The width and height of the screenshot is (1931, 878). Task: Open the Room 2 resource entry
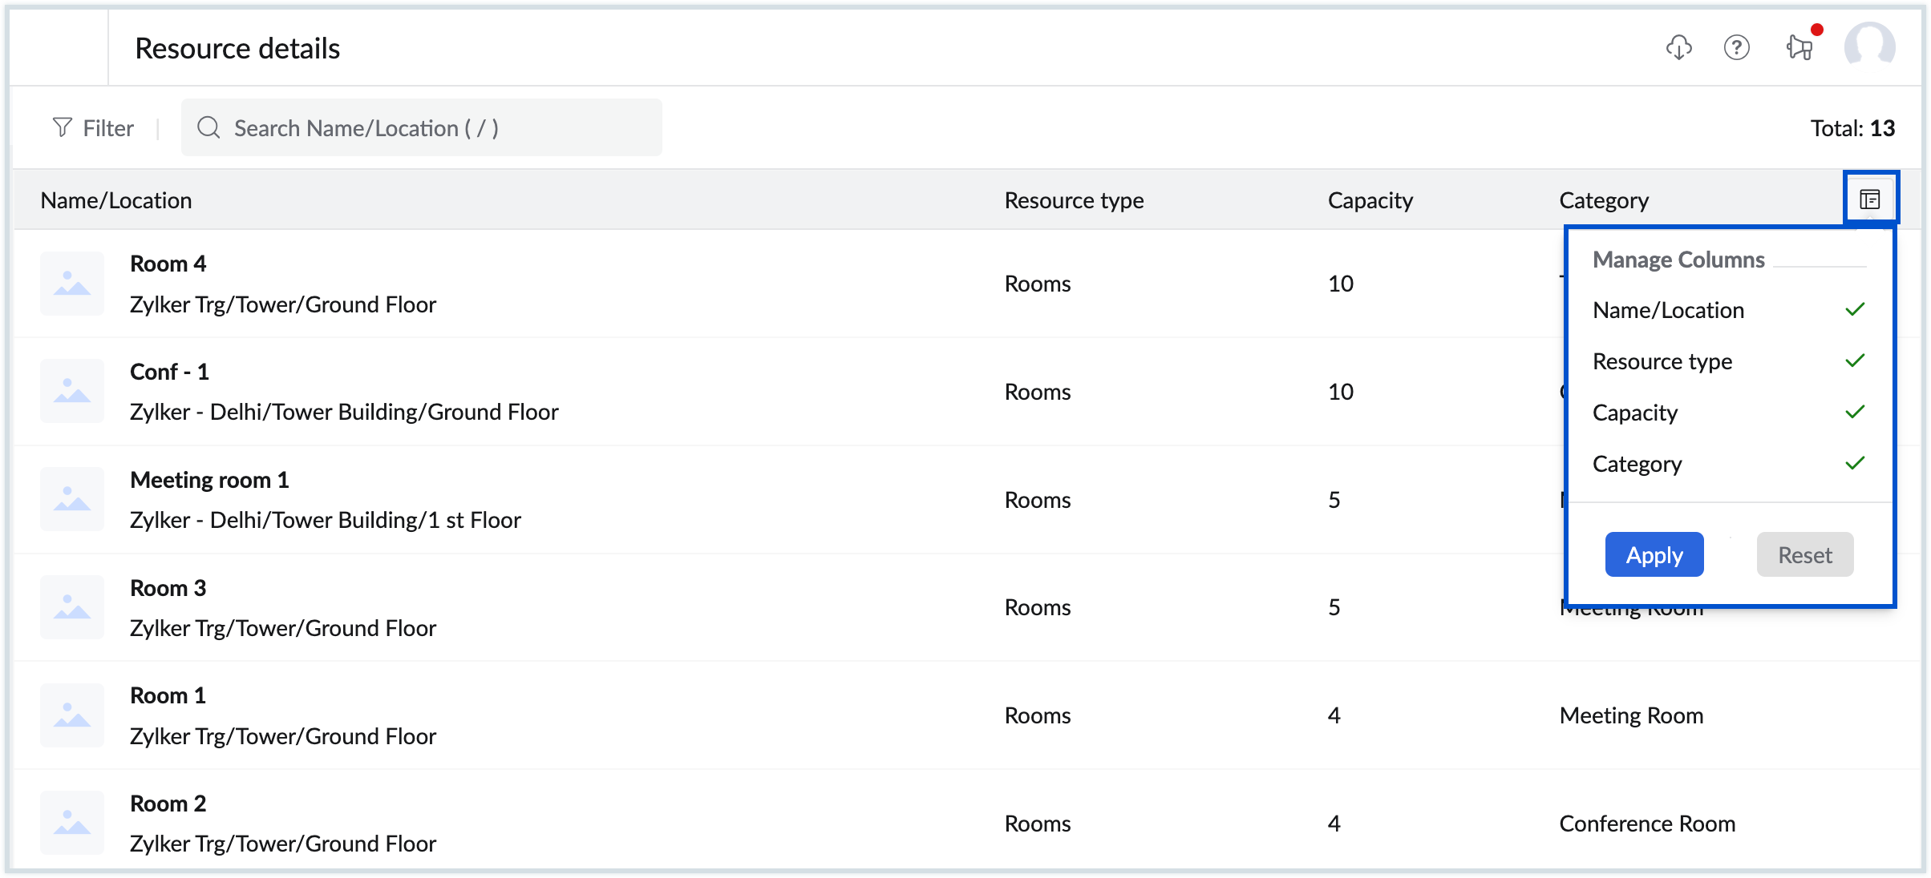(x=168, y=803)
